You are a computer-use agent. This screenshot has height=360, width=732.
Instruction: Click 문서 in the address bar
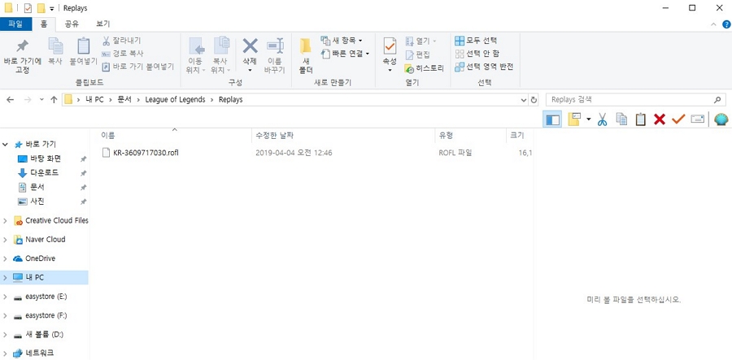pyautogui.click(x=124, y=99)
